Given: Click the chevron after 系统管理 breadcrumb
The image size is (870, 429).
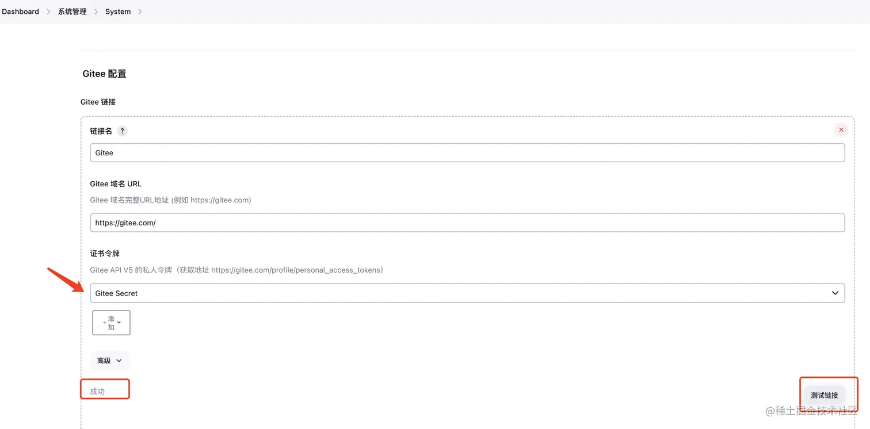Looking at the screenshot, I should pyautogui.click(x=96, y=12).
